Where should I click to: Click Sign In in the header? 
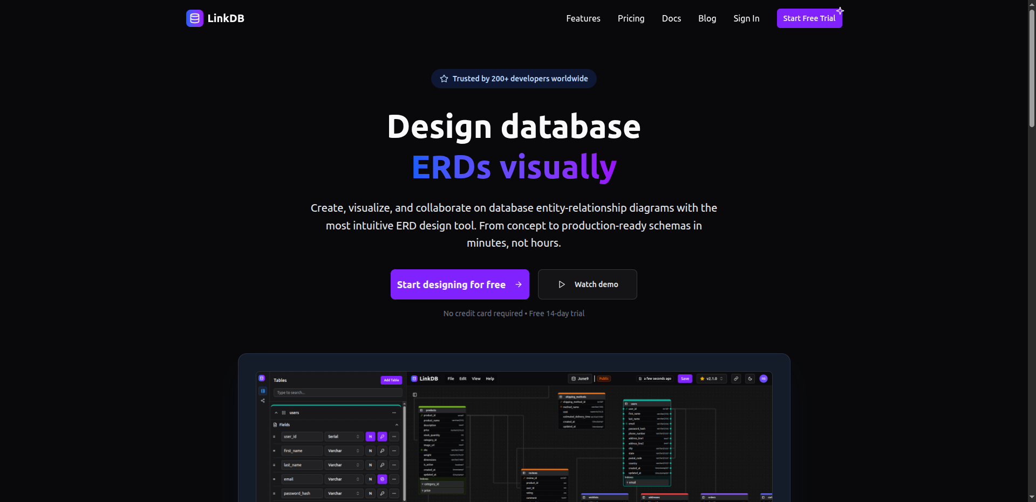pyautogui.click(x=746, y=18)
